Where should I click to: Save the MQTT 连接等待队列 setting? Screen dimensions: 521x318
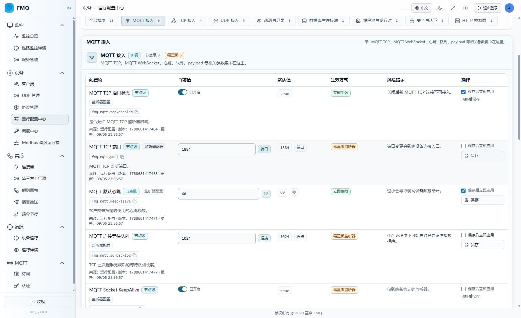[x=482, y=245]
